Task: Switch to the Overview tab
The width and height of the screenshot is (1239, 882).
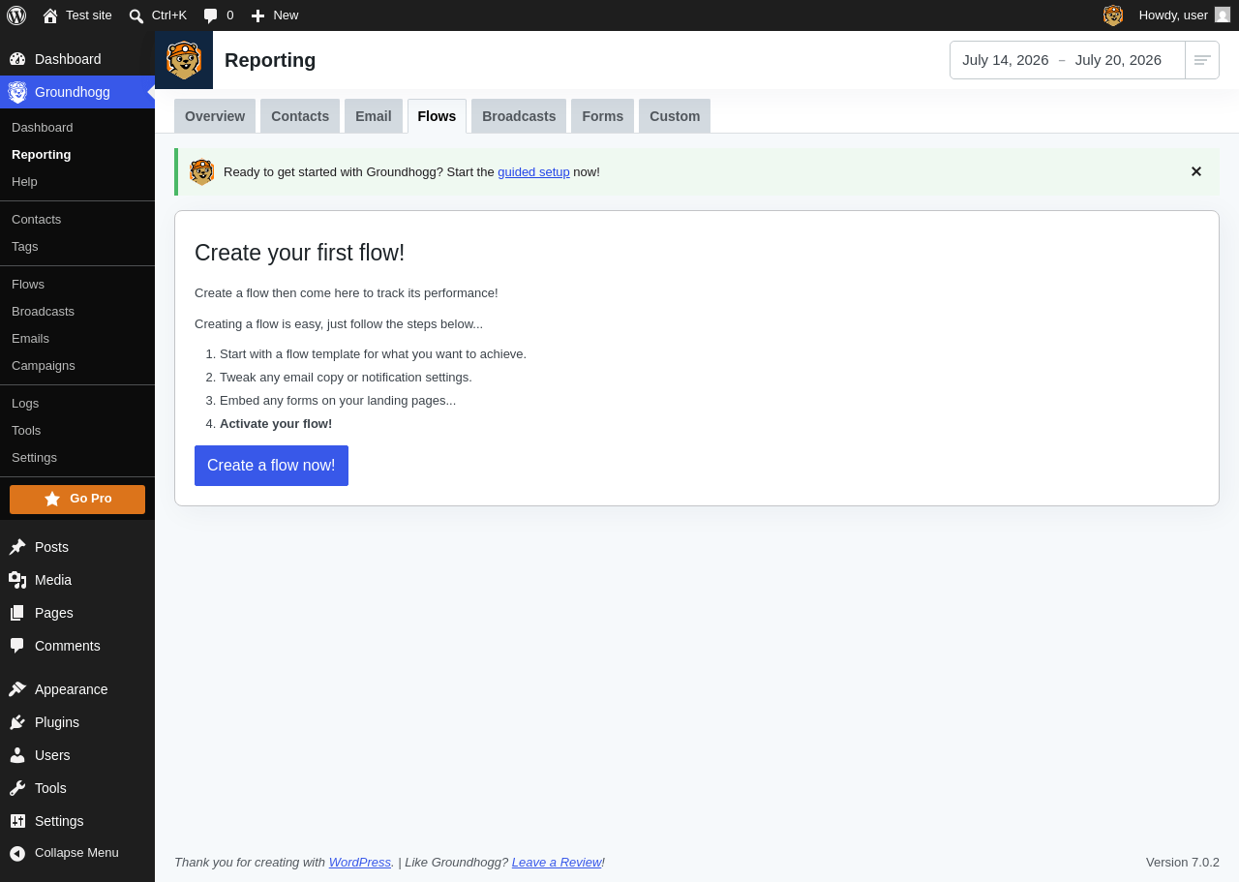Action: [215, 116]
